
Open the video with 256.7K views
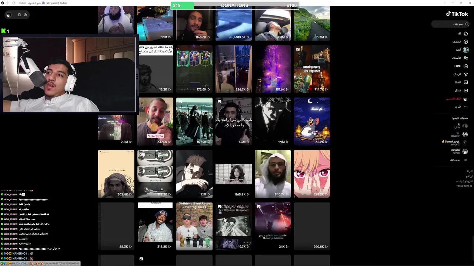point(234,69)
